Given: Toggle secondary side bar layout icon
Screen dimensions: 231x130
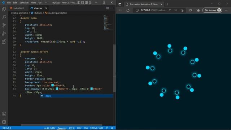Looking at the screenshot, I should (x=86, y=3).
